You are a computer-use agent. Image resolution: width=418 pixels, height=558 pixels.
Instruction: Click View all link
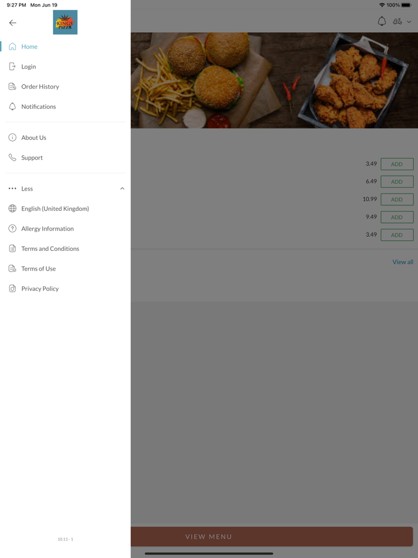point(402,262)
